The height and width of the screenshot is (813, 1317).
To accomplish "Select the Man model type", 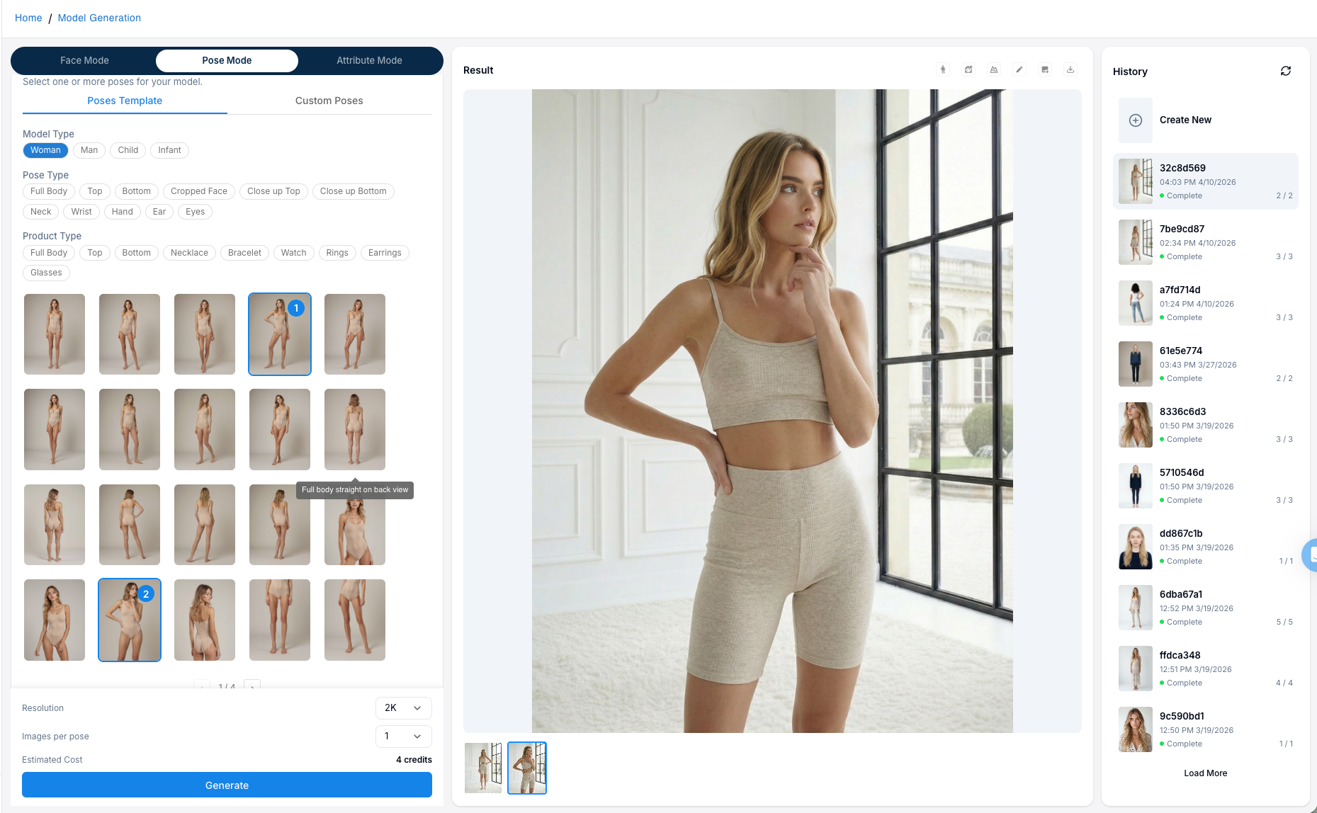I will (89, 150).
